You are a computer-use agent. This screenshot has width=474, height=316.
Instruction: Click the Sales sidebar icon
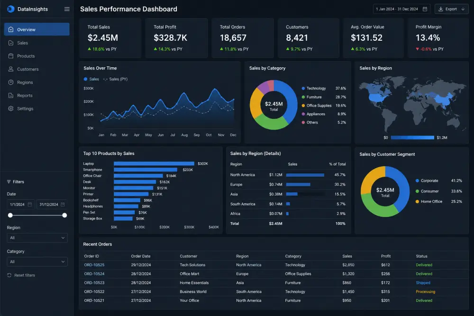[11, 43]
